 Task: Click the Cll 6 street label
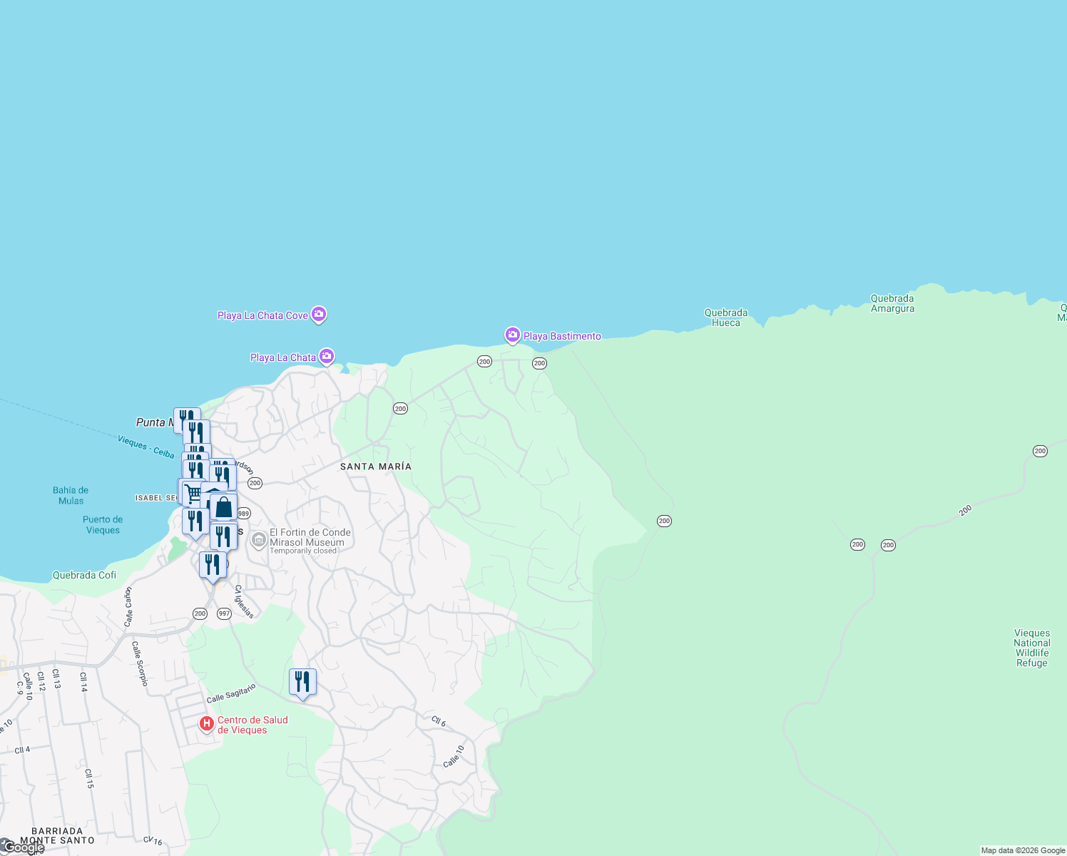pos(439,722)
